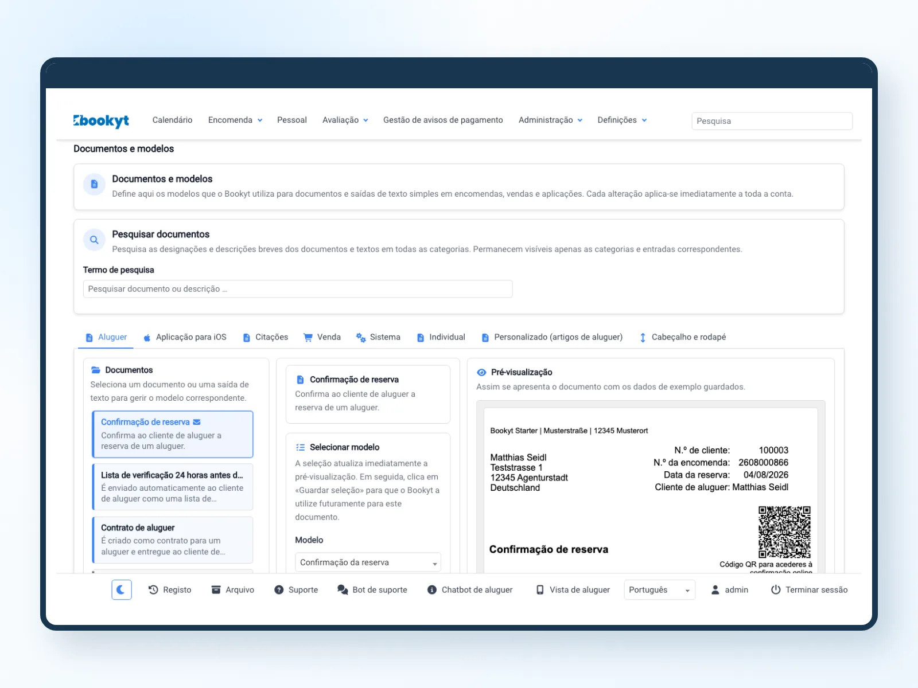Toggle dark mode moon button
Screen dimensions: 918x688
click(x=122, y=589)
